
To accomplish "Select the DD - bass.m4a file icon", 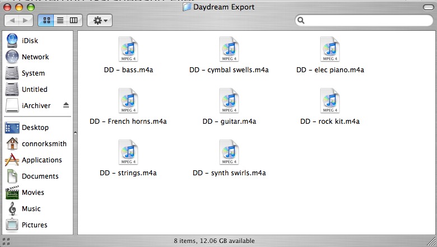I will pyautogui.click(x=128, y=49).
